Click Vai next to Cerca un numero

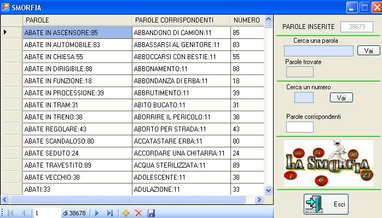(342, 97)
